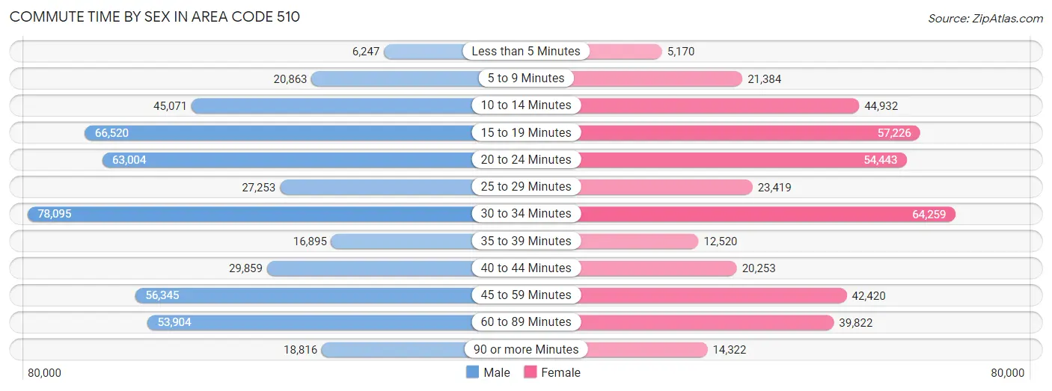Image resolution: width=1052 pixels, height=391 pixels.
Task: Click the female 57,226 value label
Action: click(893, 133)
